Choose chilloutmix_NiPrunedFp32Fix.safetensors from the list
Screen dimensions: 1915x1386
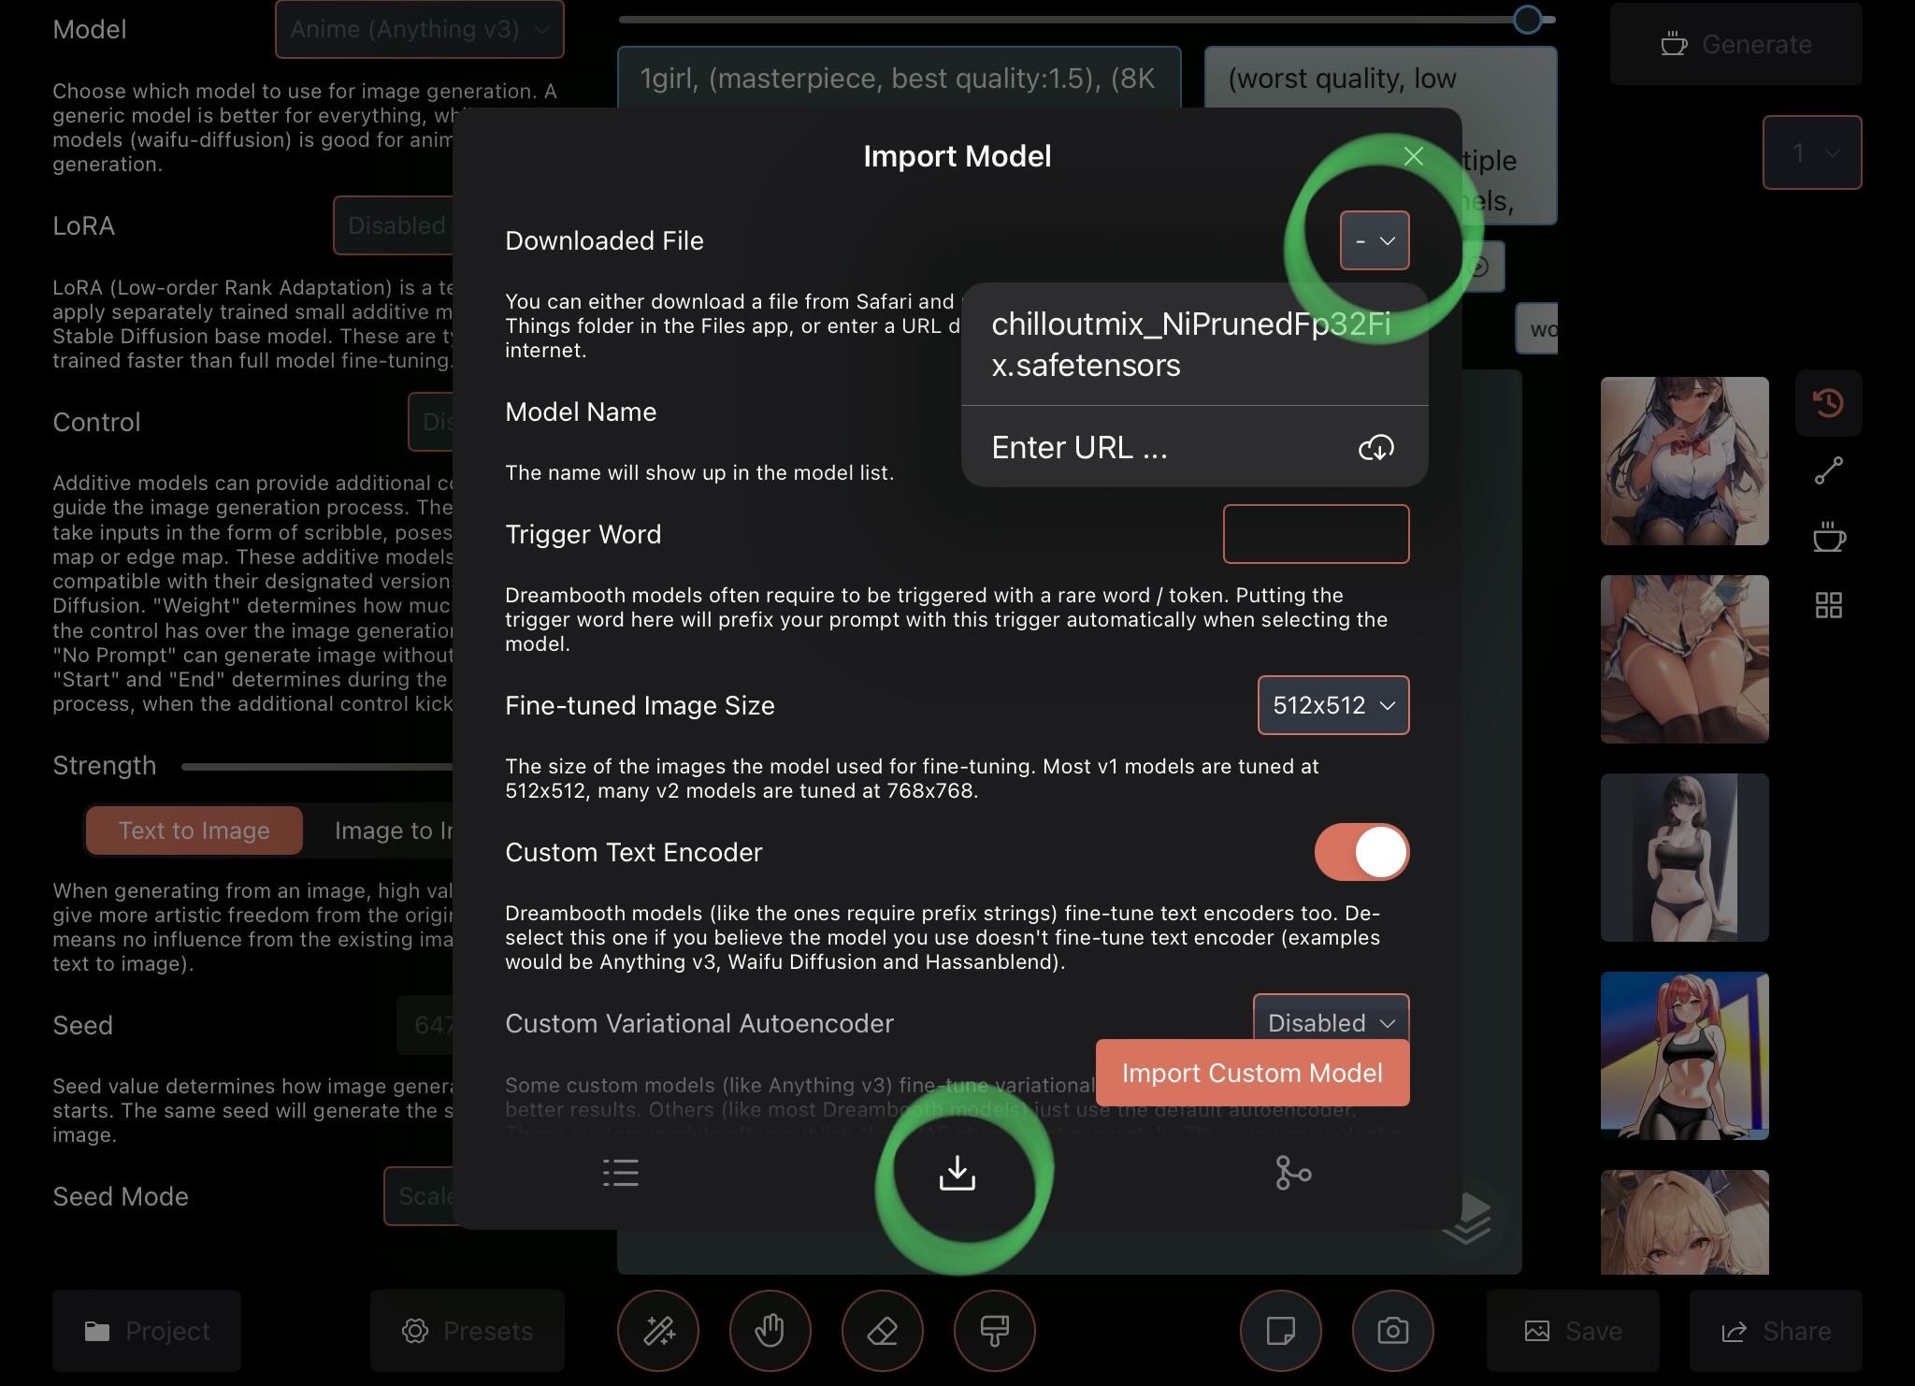1193,344
